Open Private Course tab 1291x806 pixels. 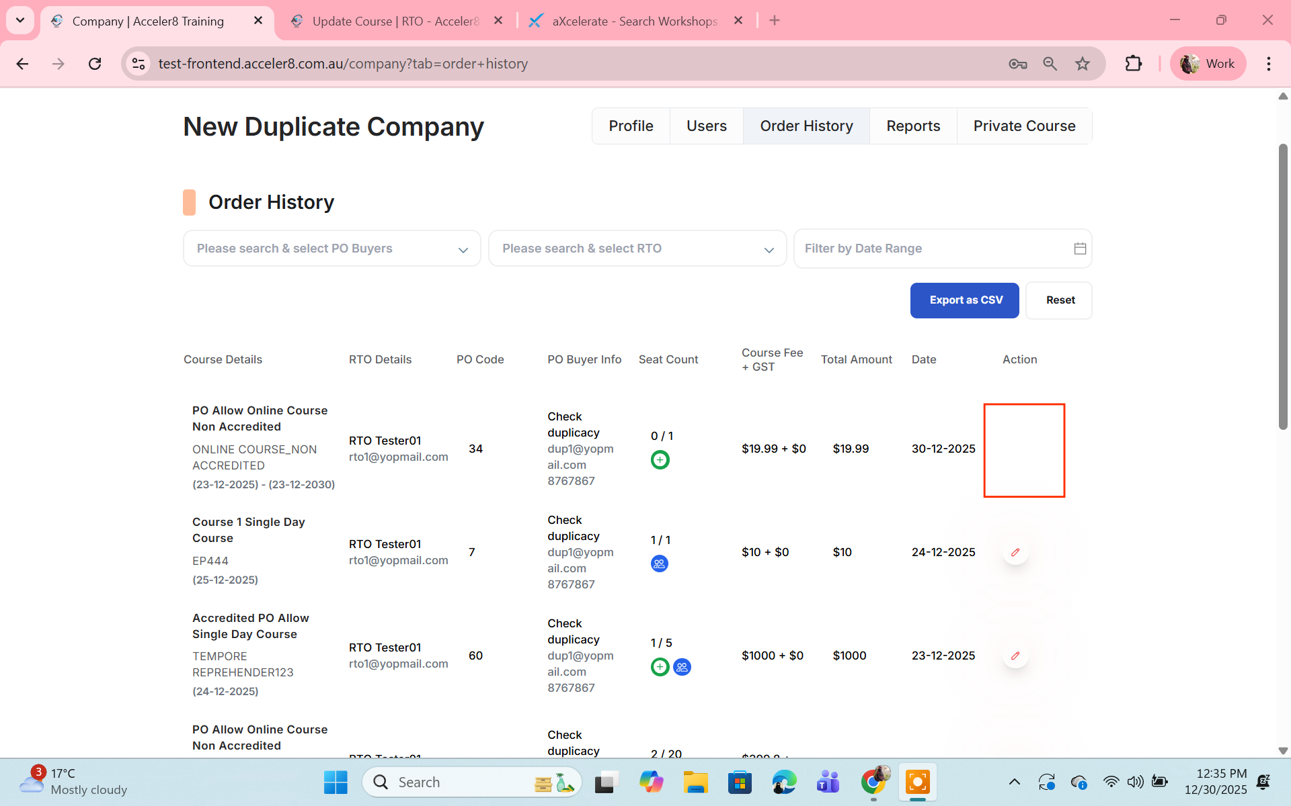coord(1024,126)
